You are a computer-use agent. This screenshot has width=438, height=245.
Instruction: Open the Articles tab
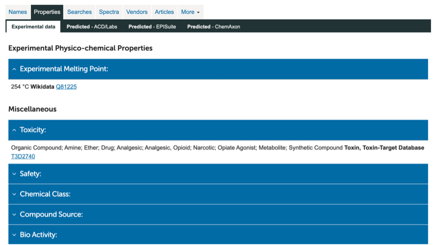point(164,12)
